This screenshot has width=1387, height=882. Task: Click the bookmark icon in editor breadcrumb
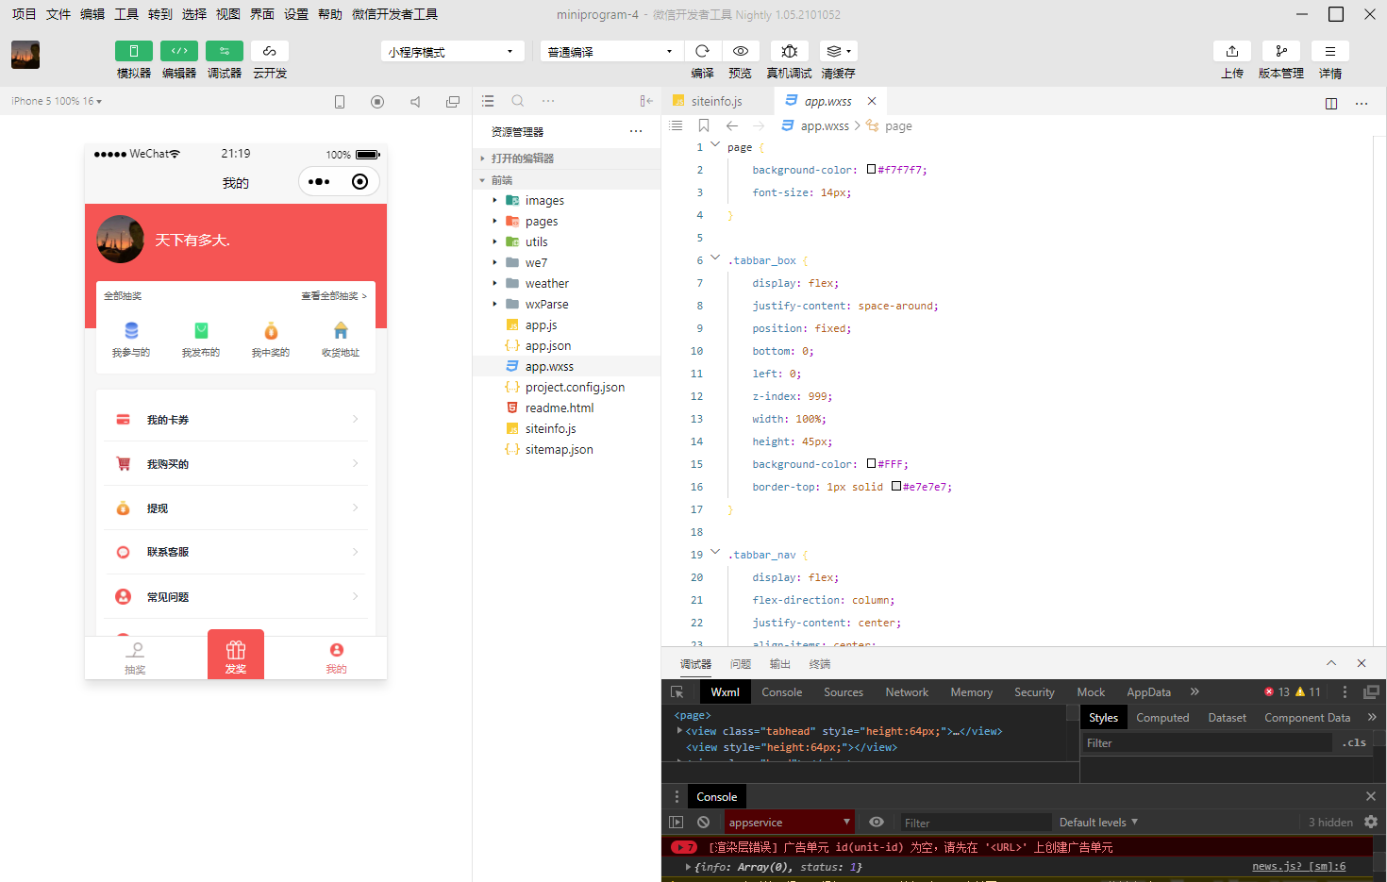(x=704, y=125)
